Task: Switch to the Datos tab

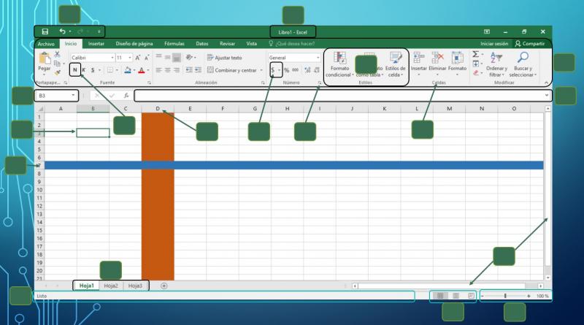Action: click(202, 44)
